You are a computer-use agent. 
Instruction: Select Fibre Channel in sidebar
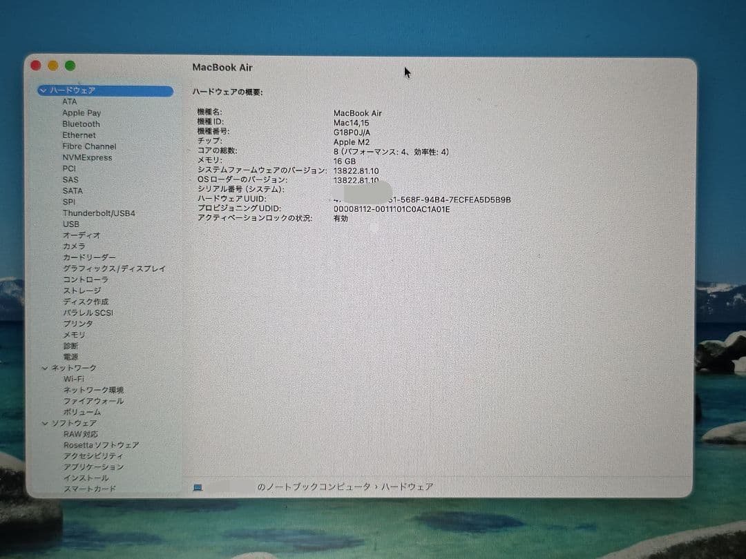(89, 146)
